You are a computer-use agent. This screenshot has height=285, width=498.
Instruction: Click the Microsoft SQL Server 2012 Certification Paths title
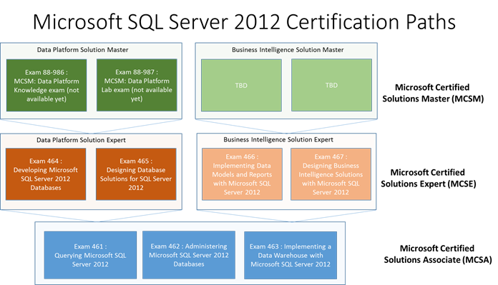coord(244,21)
